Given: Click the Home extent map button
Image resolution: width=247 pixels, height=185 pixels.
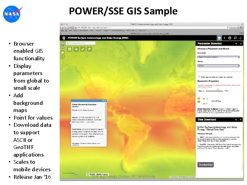Looking at the screenshot, I should (62, 52).
